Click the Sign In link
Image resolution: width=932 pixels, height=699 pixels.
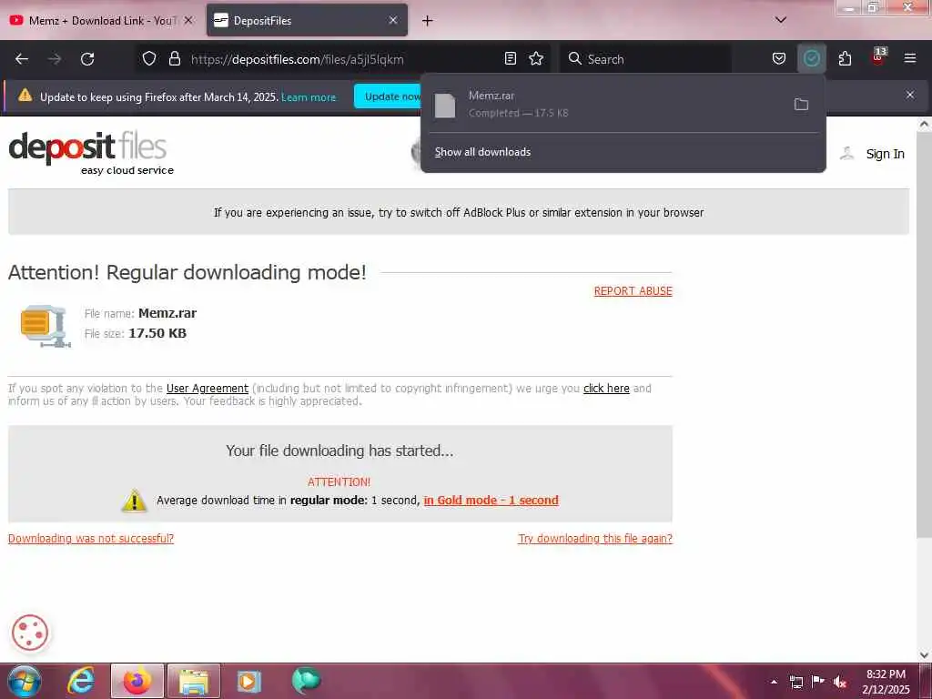pos(885,154)
